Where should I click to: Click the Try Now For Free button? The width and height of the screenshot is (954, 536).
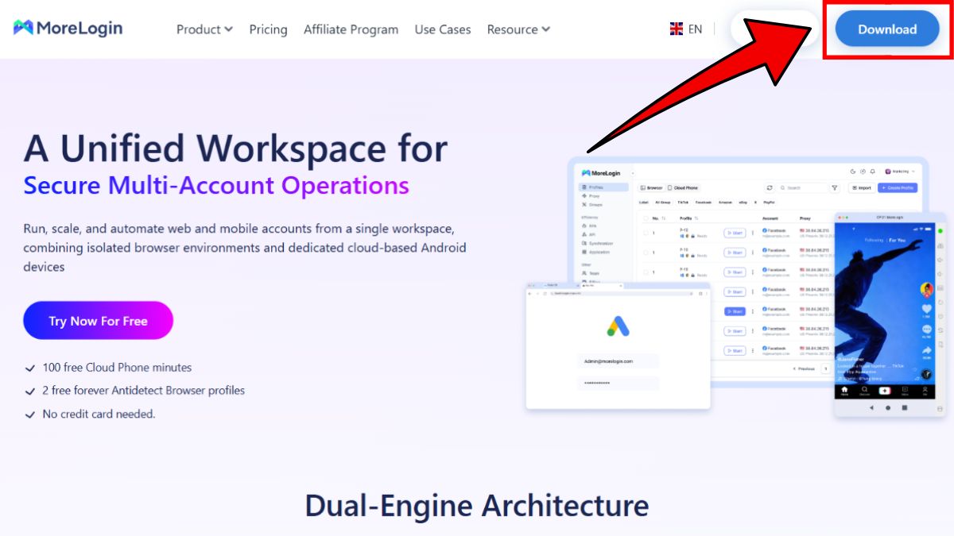pyautogui.click(x=98, y=321)
